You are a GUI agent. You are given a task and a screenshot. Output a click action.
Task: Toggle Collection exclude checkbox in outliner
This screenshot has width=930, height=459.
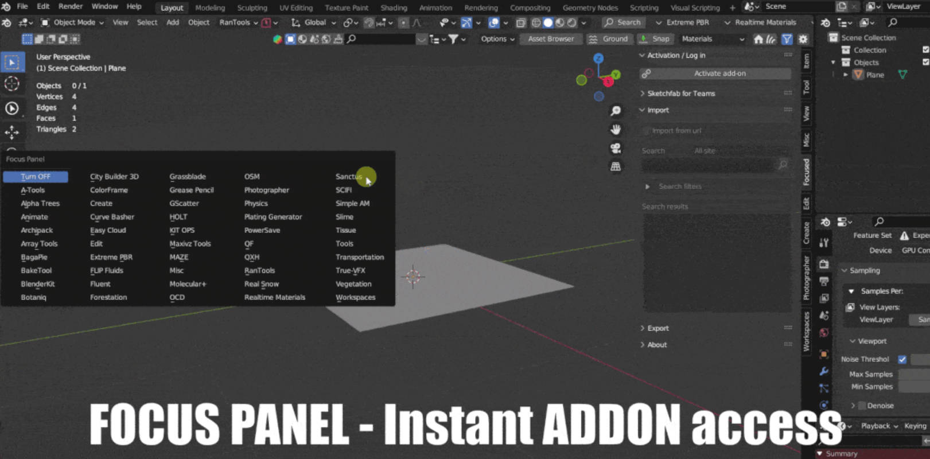pyautogui.click(x=925, y=50)
